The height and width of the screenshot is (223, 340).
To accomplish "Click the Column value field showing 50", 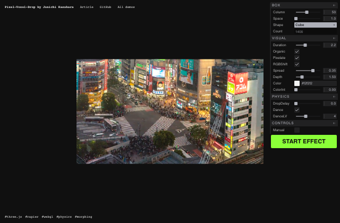I will pos(330,12).
